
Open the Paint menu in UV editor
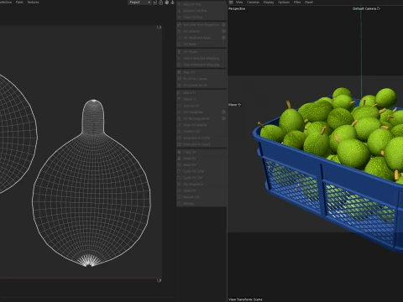(19, 3)
